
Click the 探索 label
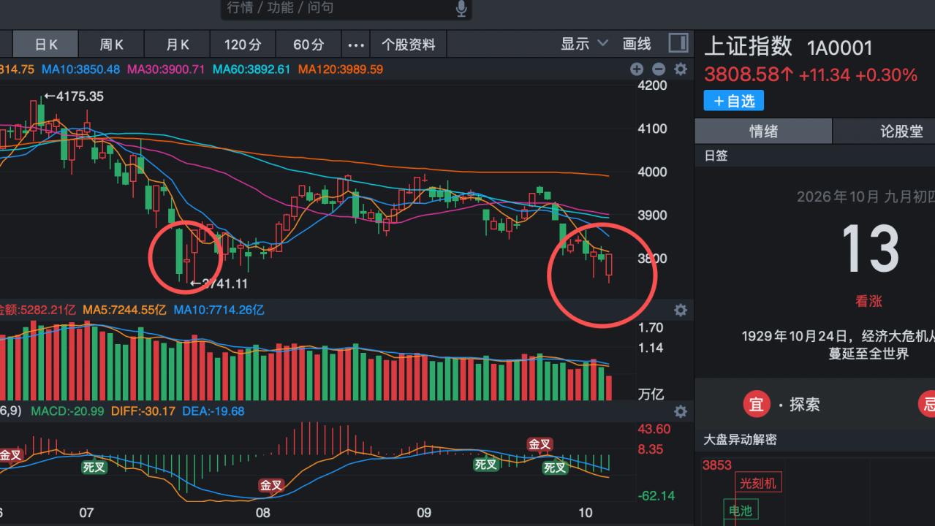[x=805, y=404]
